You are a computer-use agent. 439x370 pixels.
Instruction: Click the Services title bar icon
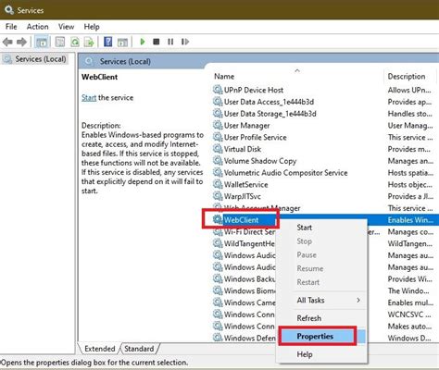pos(9,10)
